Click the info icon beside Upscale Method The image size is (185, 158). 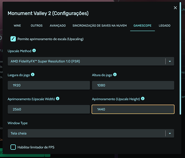coord(34,51)
